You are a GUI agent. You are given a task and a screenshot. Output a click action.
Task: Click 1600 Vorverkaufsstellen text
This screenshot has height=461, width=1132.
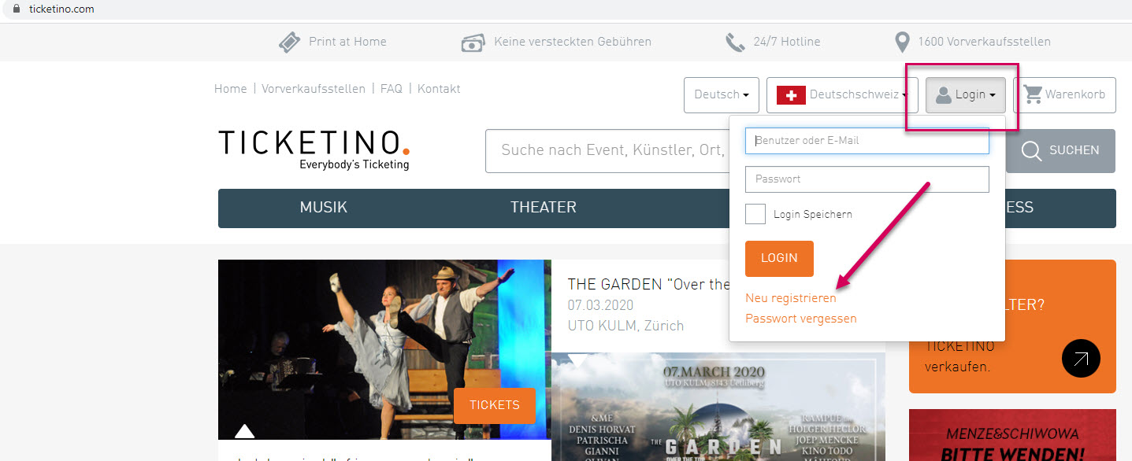(984, 42)
